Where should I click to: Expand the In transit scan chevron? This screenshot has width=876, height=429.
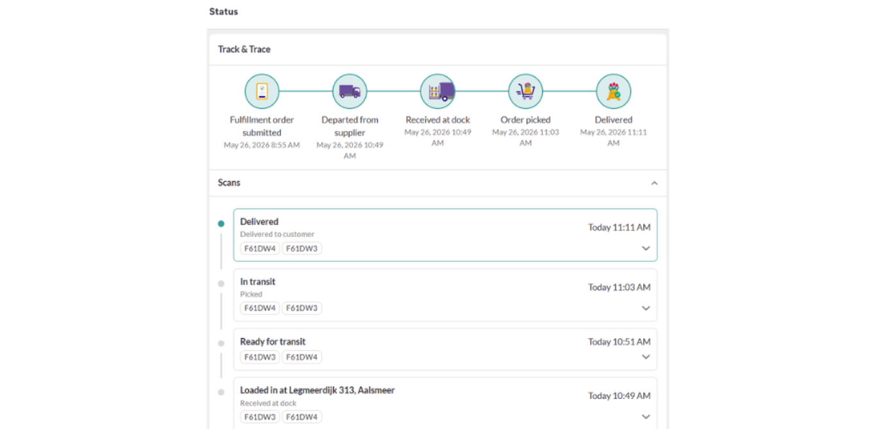pos(646,308)
